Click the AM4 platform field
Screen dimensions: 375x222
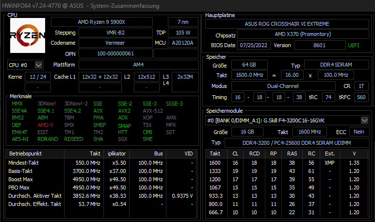tap(138, 65)
